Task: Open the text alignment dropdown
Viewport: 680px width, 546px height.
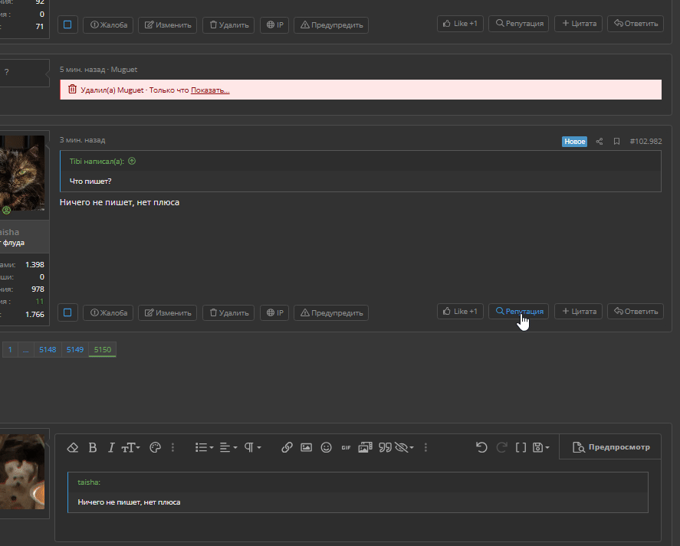Action: coord(228,447)
